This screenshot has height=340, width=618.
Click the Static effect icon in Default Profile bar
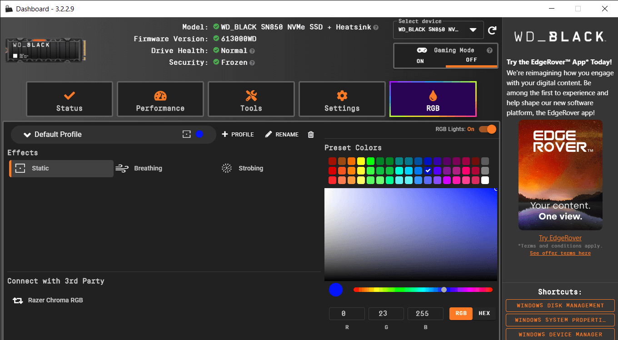click(x=186, y=134)
